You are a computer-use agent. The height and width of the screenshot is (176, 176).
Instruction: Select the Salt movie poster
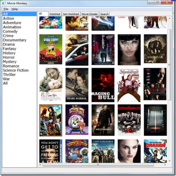(x=129, y=50)
